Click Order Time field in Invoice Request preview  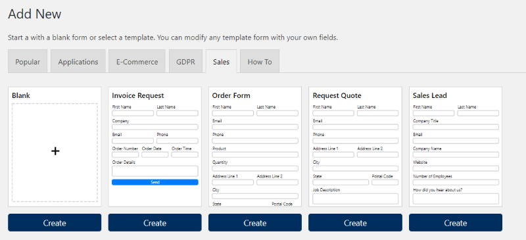(x=185, y=155)
